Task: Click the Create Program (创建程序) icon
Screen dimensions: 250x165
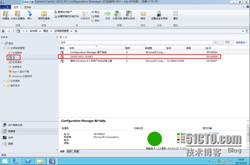Action: coord(85,15)
